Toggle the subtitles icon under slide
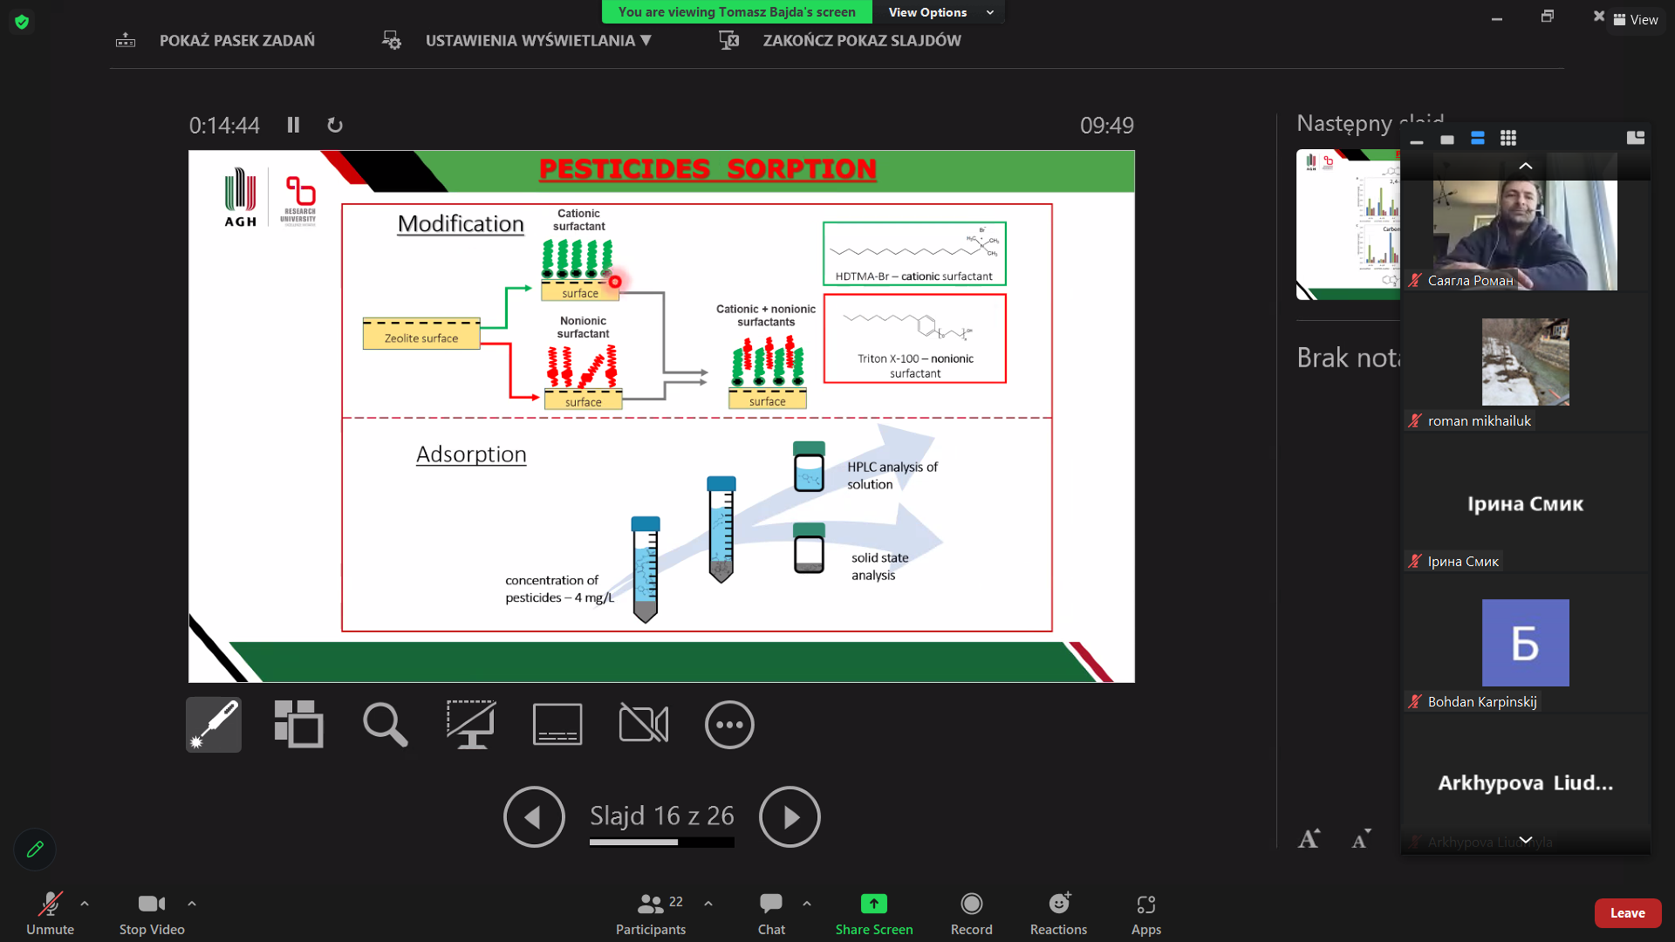The image size is (1675, 942). [x=557, y=725]
